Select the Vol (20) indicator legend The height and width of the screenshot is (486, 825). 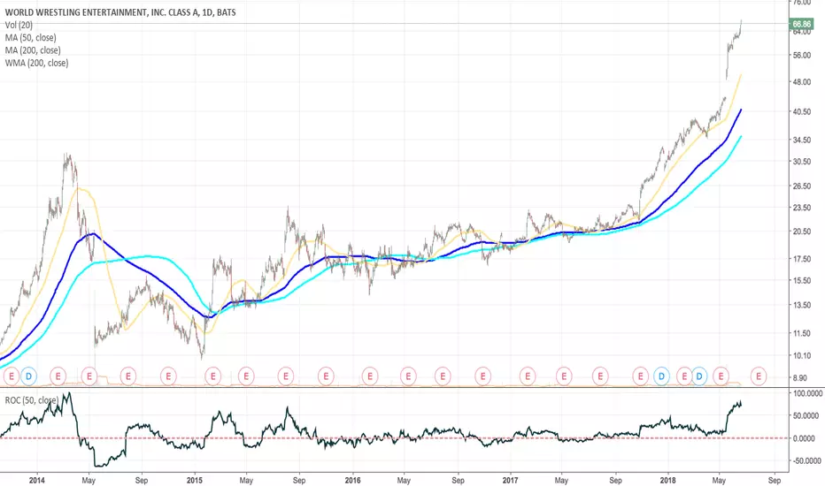[x=19, y=25]
